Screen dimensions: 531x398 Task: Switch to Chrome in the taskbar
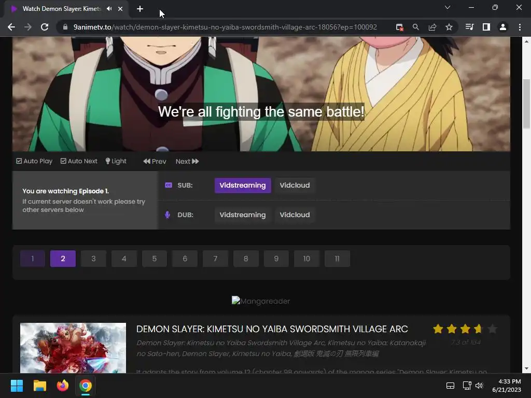(x=86, y=386)
